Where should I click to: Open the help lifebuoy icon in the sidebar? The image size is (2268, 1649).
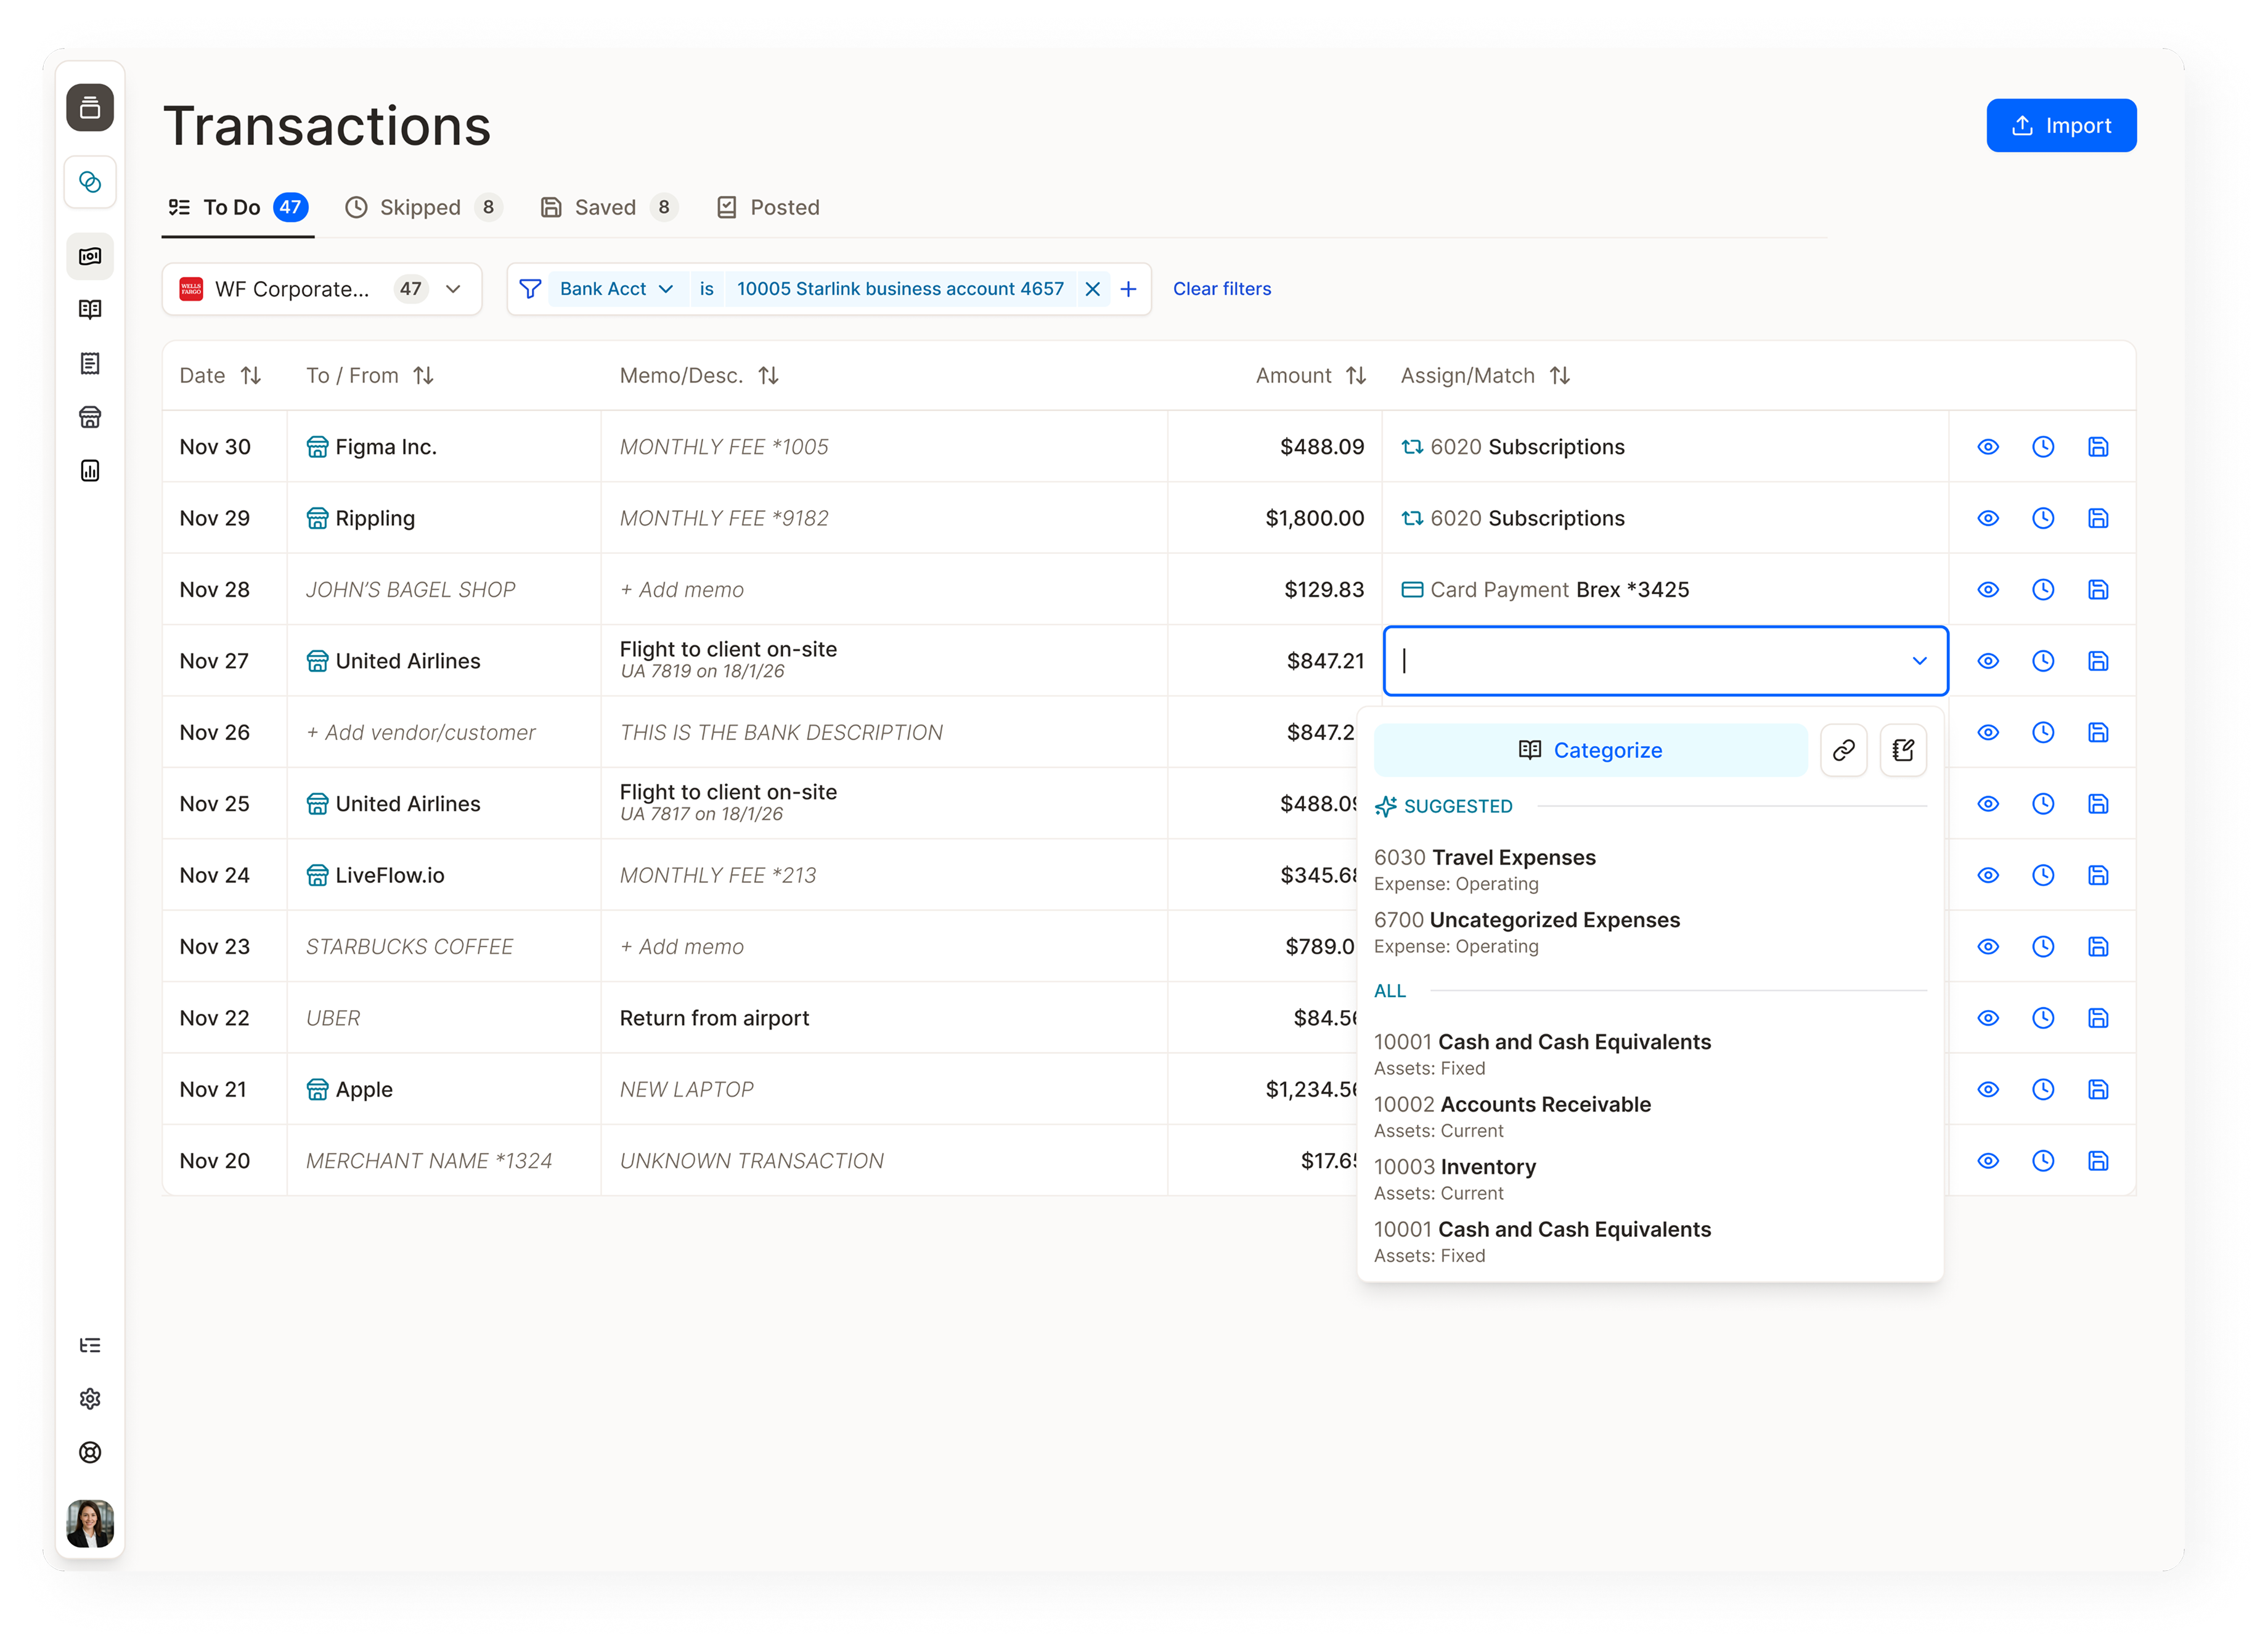(x=90, y=1452)
